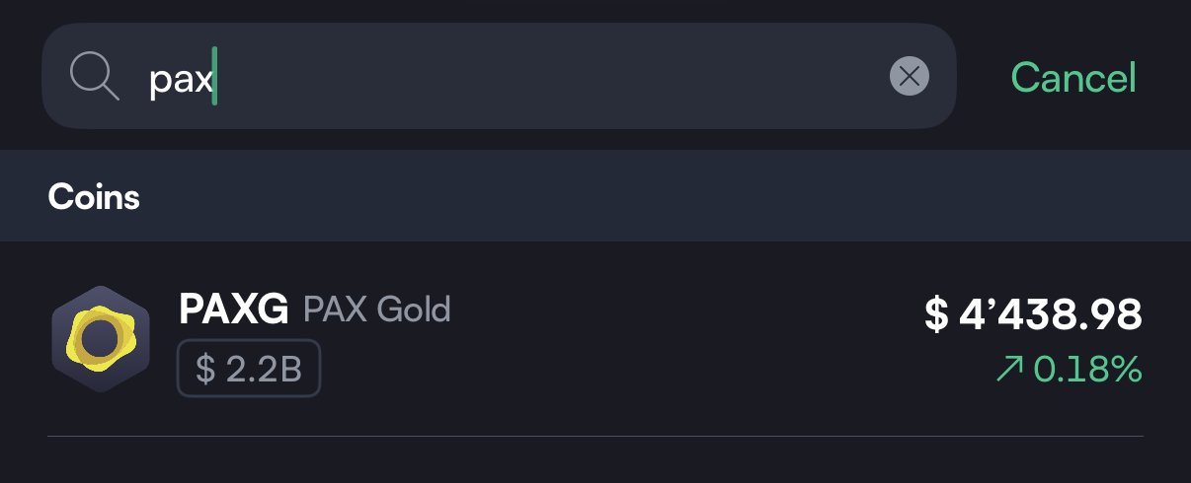Click empty space inside the search bar
The image size is (1191, 483).
point(553,76)
